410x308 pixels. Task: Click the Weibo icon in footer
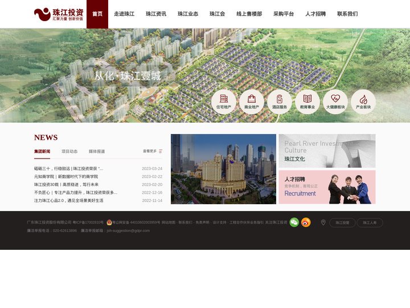(306, 222)
